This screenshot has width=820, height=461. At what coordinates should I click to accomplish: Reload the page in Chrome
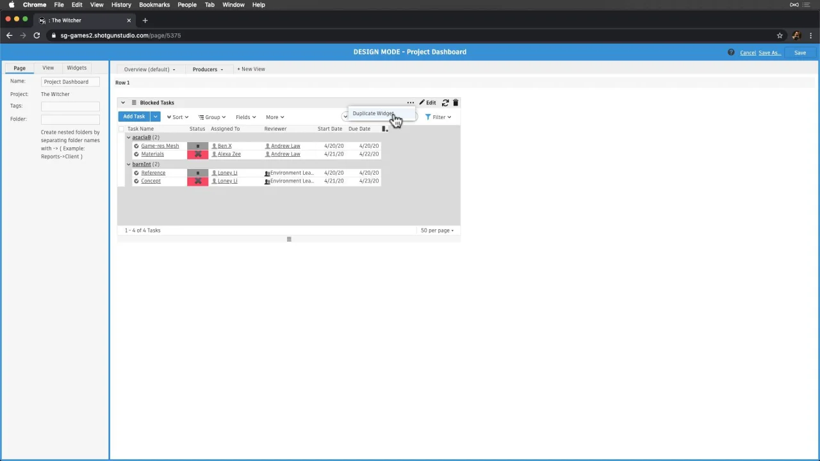(x=37, y=35)
